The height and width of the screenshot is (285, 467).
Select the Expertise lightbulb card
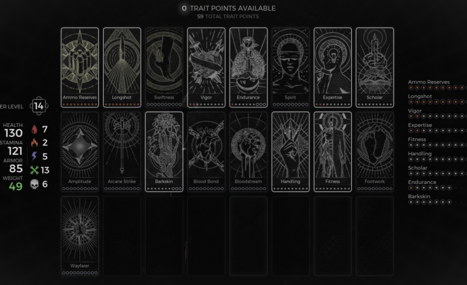click(332, 67)
